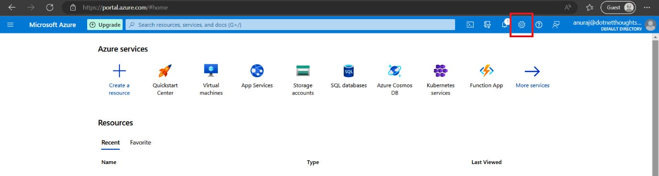This screenshot has width=659, height=176.
Task: Switch to the Recent tab
Action: tap(111, 143)
